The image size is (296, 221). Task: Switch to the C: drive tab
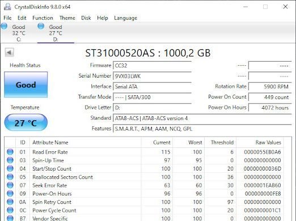pos(19,33)
